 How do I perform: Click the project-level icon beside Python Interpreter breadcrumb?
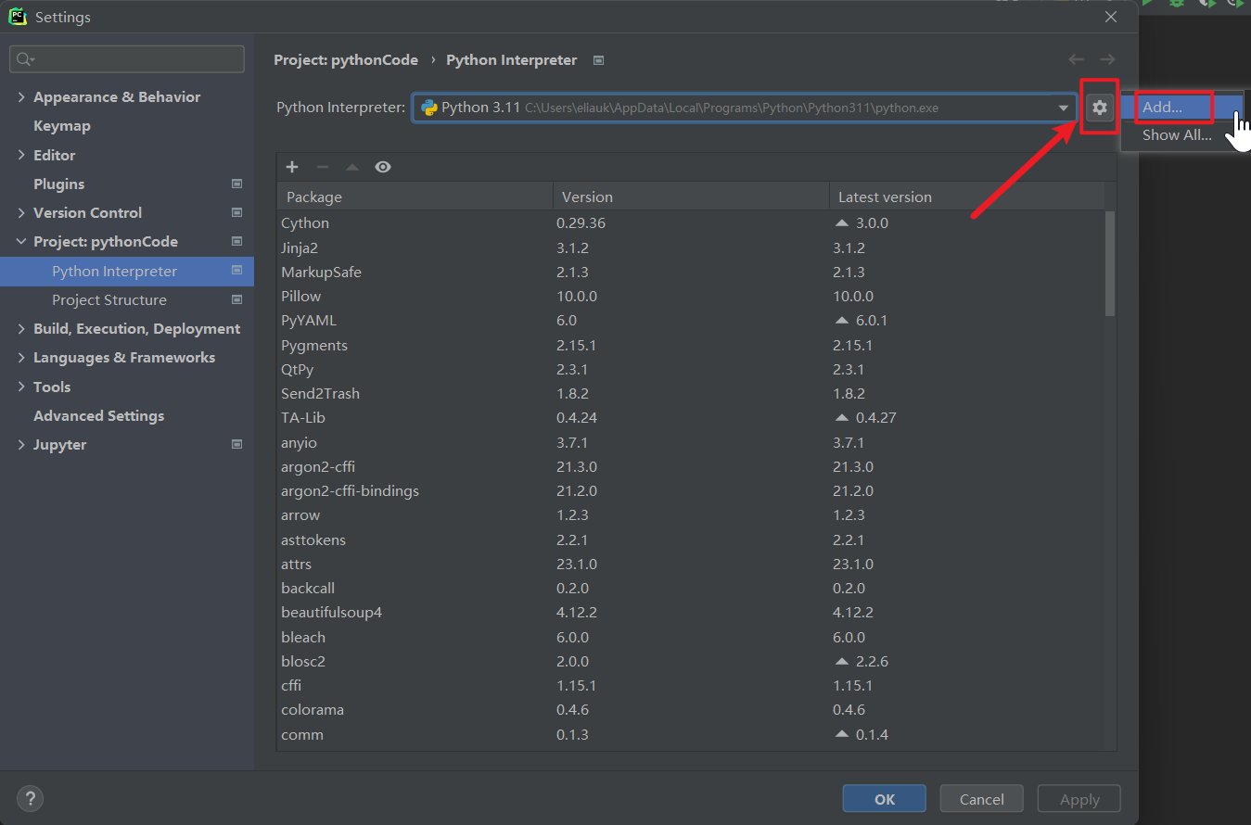pyautogui.click(x=599, y=60)
